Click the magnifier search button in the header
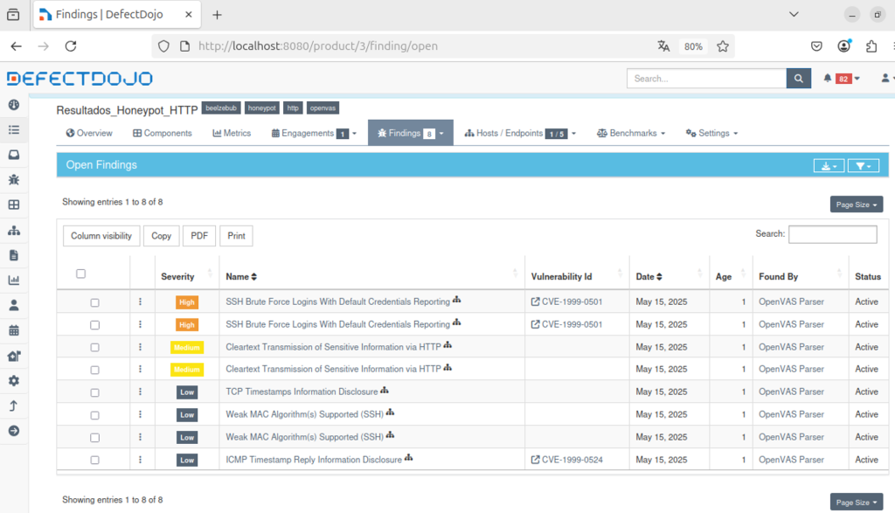The width and height of the screenshot is (895, 513). tap(799, 79)
